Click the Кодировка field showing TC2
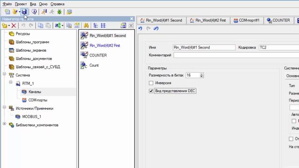The height and width of the screenshot is (168, 299). coord(279,48)
